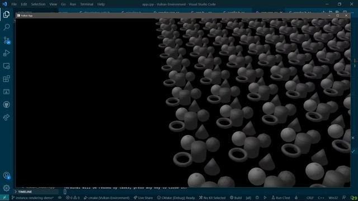Open the Run menu

(73, 4)
